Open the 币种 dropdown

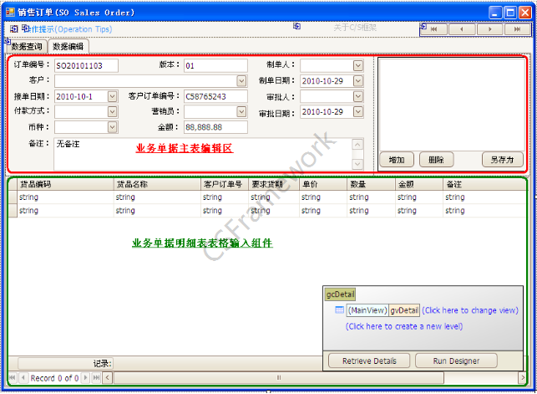(x=113, y=127)
